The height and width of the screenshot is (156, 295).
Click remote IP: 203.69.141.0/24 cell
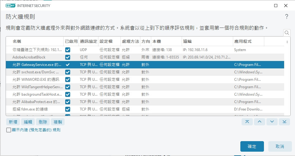(207, 57)
